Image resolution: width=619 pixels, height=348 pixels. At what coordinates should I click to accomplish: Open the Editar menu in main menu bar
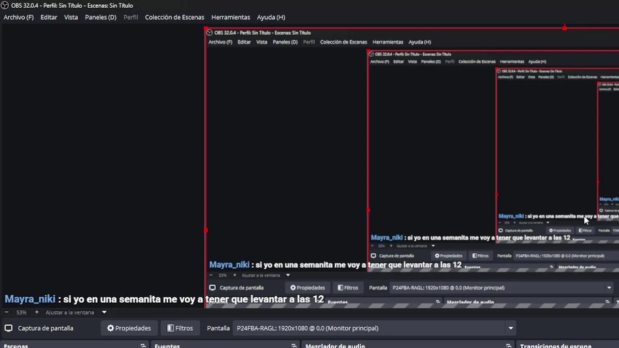49,17
